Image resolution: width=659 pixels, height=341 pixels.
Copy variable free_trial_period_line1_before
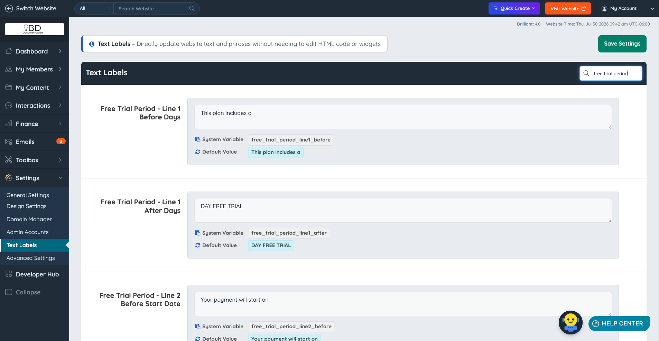coord(291,140)
